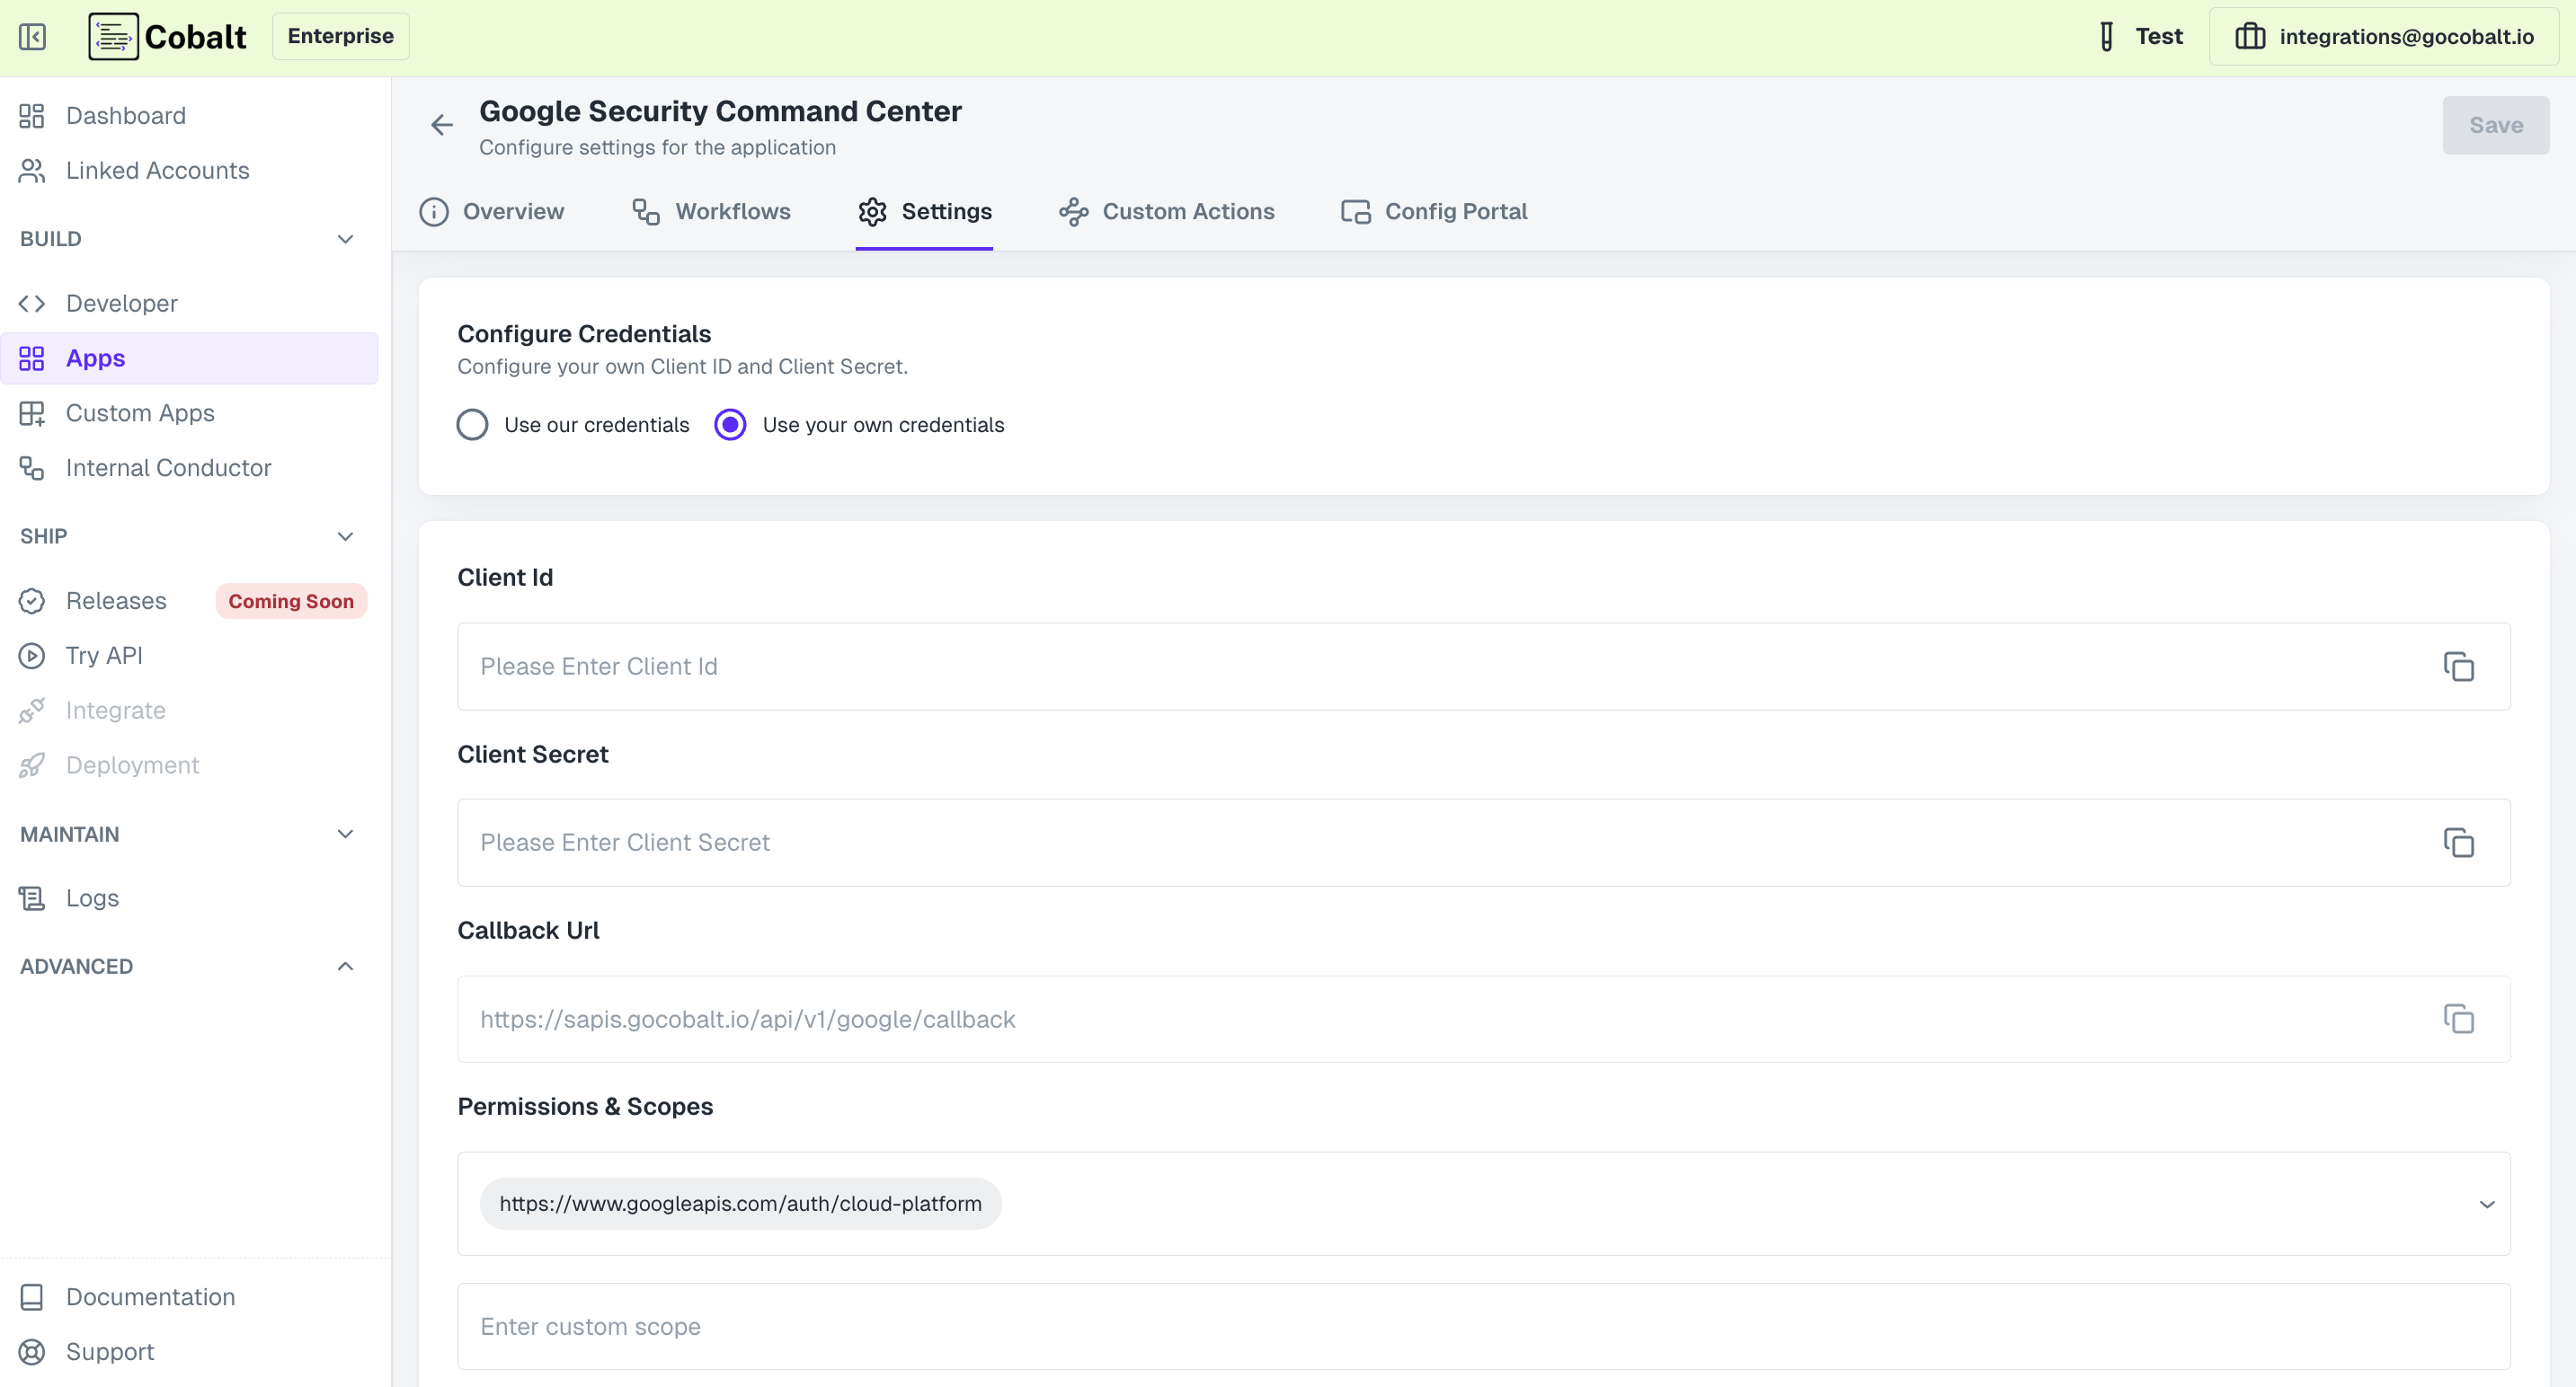2576x1387 pixels.
Task: Select the Use our credentials option
Action: coord(472,424)
